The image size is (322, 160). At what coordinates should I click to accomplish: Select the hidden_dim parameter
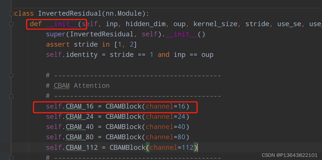coord(146,24)
